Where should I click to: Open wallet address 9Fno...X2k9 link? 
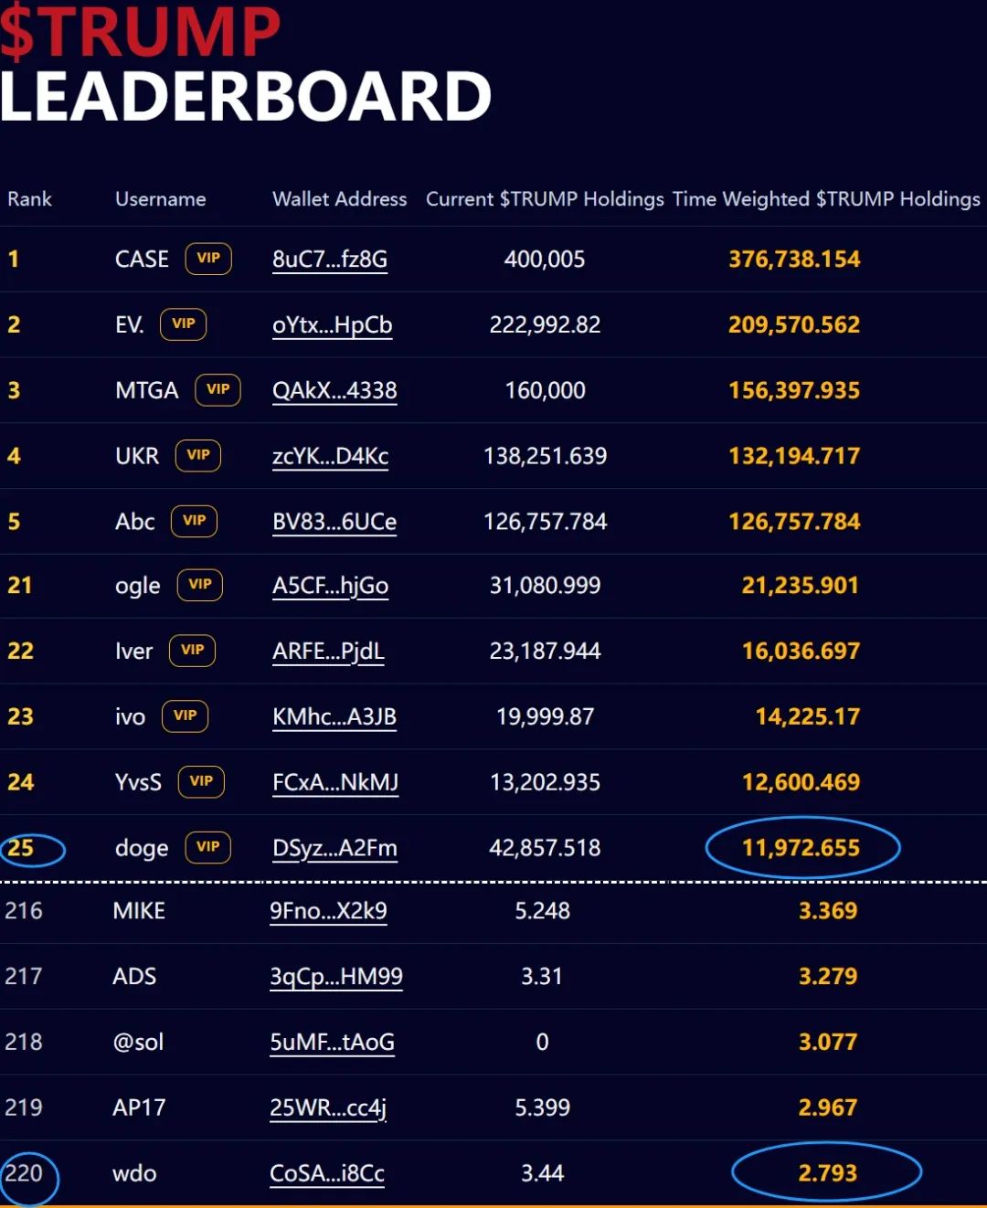point(328,912)
